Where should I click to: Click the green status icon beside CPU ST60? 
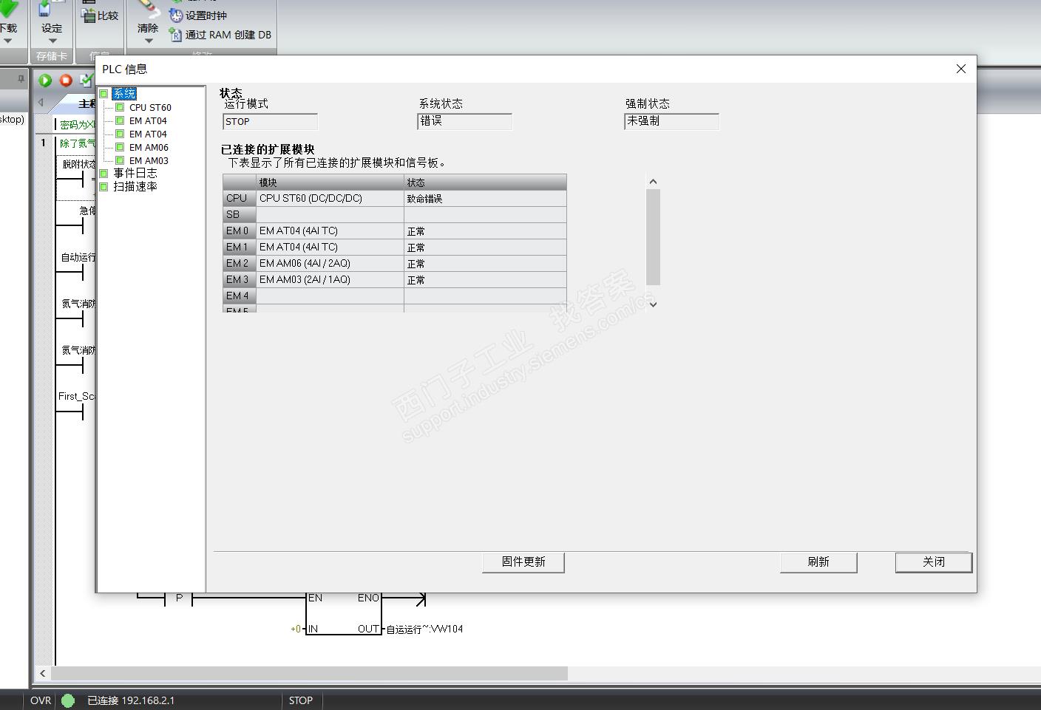pos(120,107)
